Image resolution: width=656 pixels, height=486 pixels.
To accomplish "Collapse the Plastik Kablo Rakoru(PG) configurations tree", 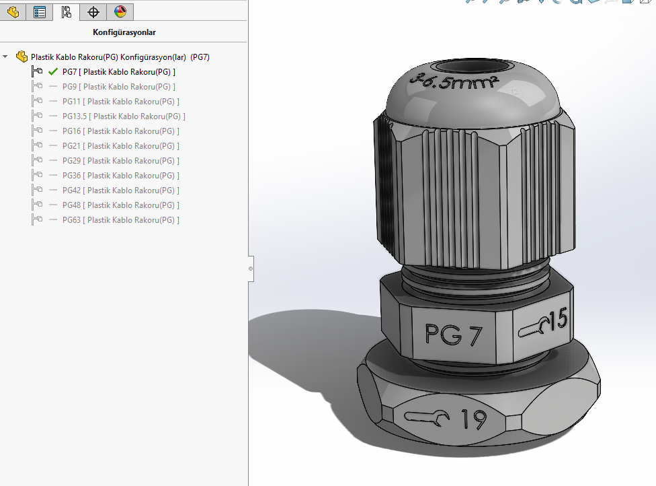I will coord(5,57).
